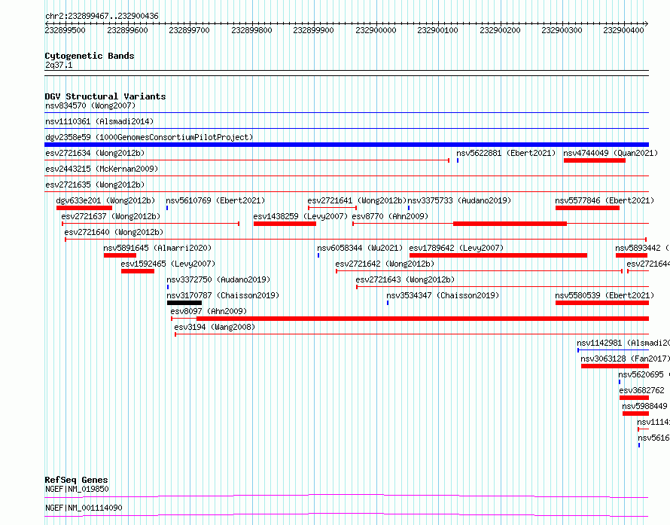Screen dimensions: 670x525
Task: Select the thin red esv2721641 span line
Action: coord(333,208)
